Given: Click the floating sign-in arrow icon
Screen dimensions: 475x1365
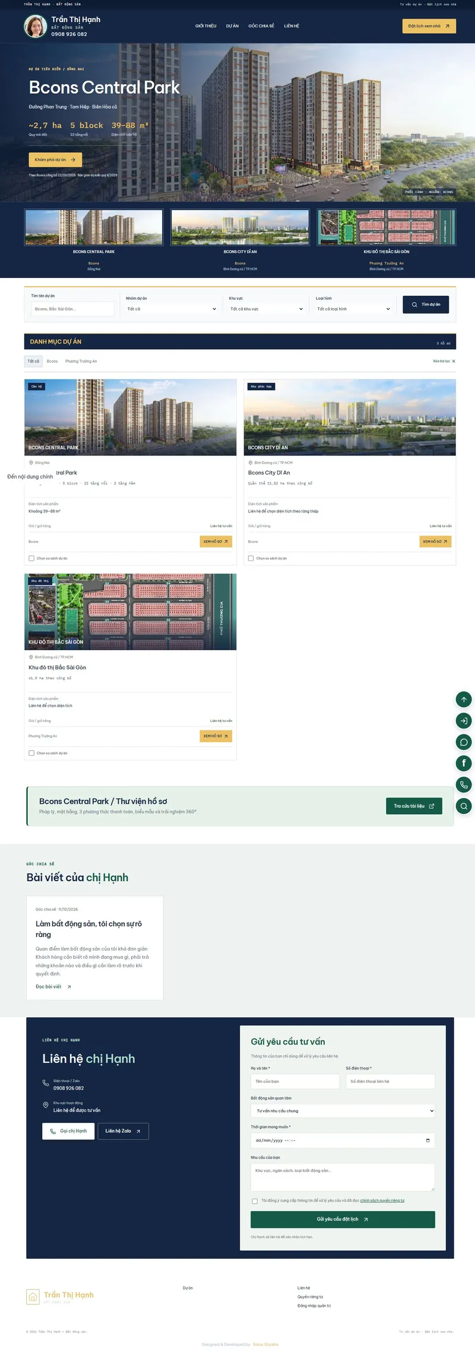Looking at the screenshot, I should coord(464,721).
